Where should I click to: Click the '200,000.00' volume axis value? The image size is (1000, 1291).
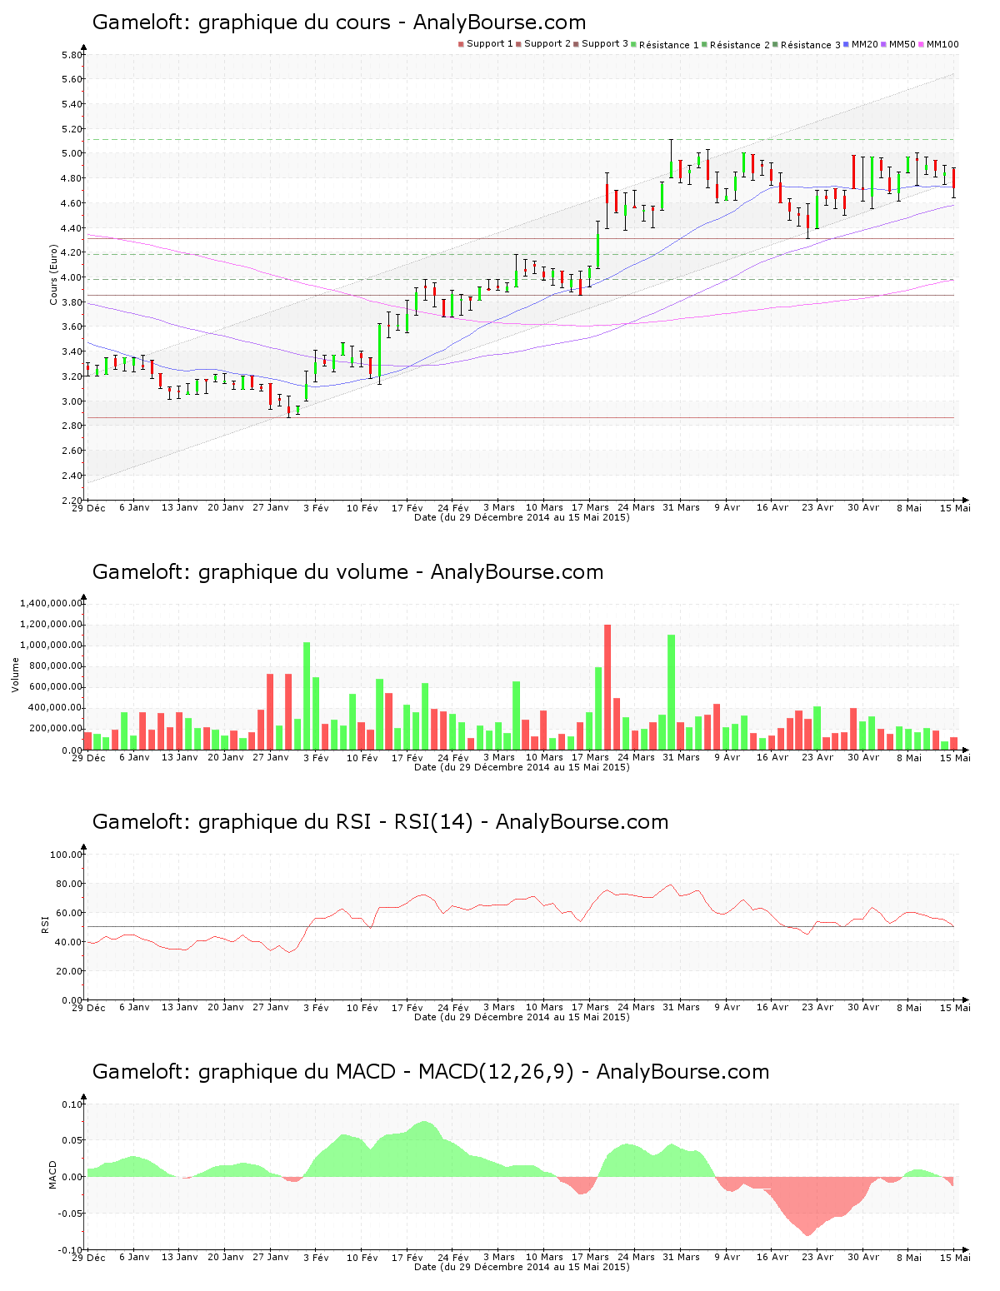57,729
